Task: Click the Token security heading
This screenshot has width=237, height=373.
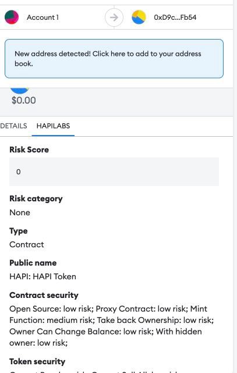Action: 37,361
